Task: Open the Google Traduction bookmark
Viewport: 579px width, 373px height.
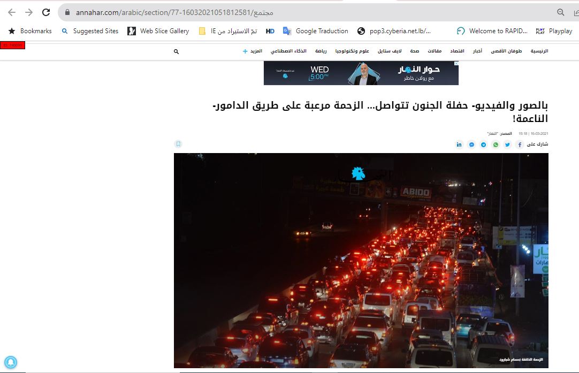Action: 316,31
